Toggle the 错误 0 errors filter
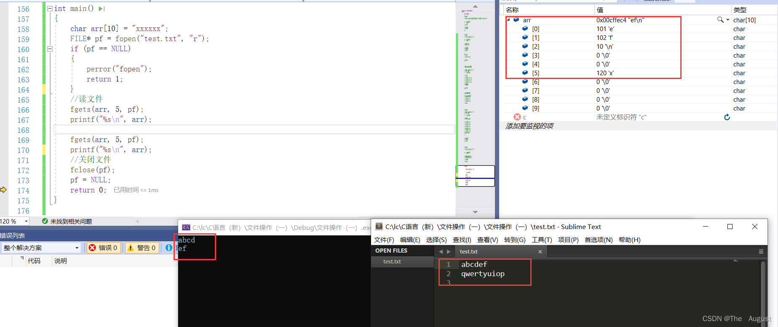 coord(103,248)
